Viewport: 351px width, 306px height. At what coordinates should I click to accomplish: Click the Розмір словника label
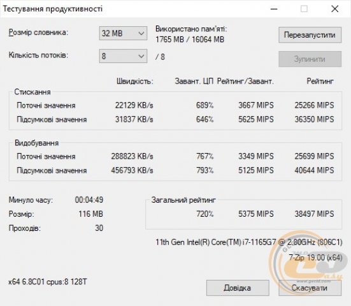tap(38, 33)
